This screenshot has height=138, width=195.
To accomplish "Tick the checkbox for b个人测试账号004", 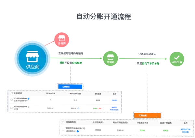I will (x=11, y=100).
